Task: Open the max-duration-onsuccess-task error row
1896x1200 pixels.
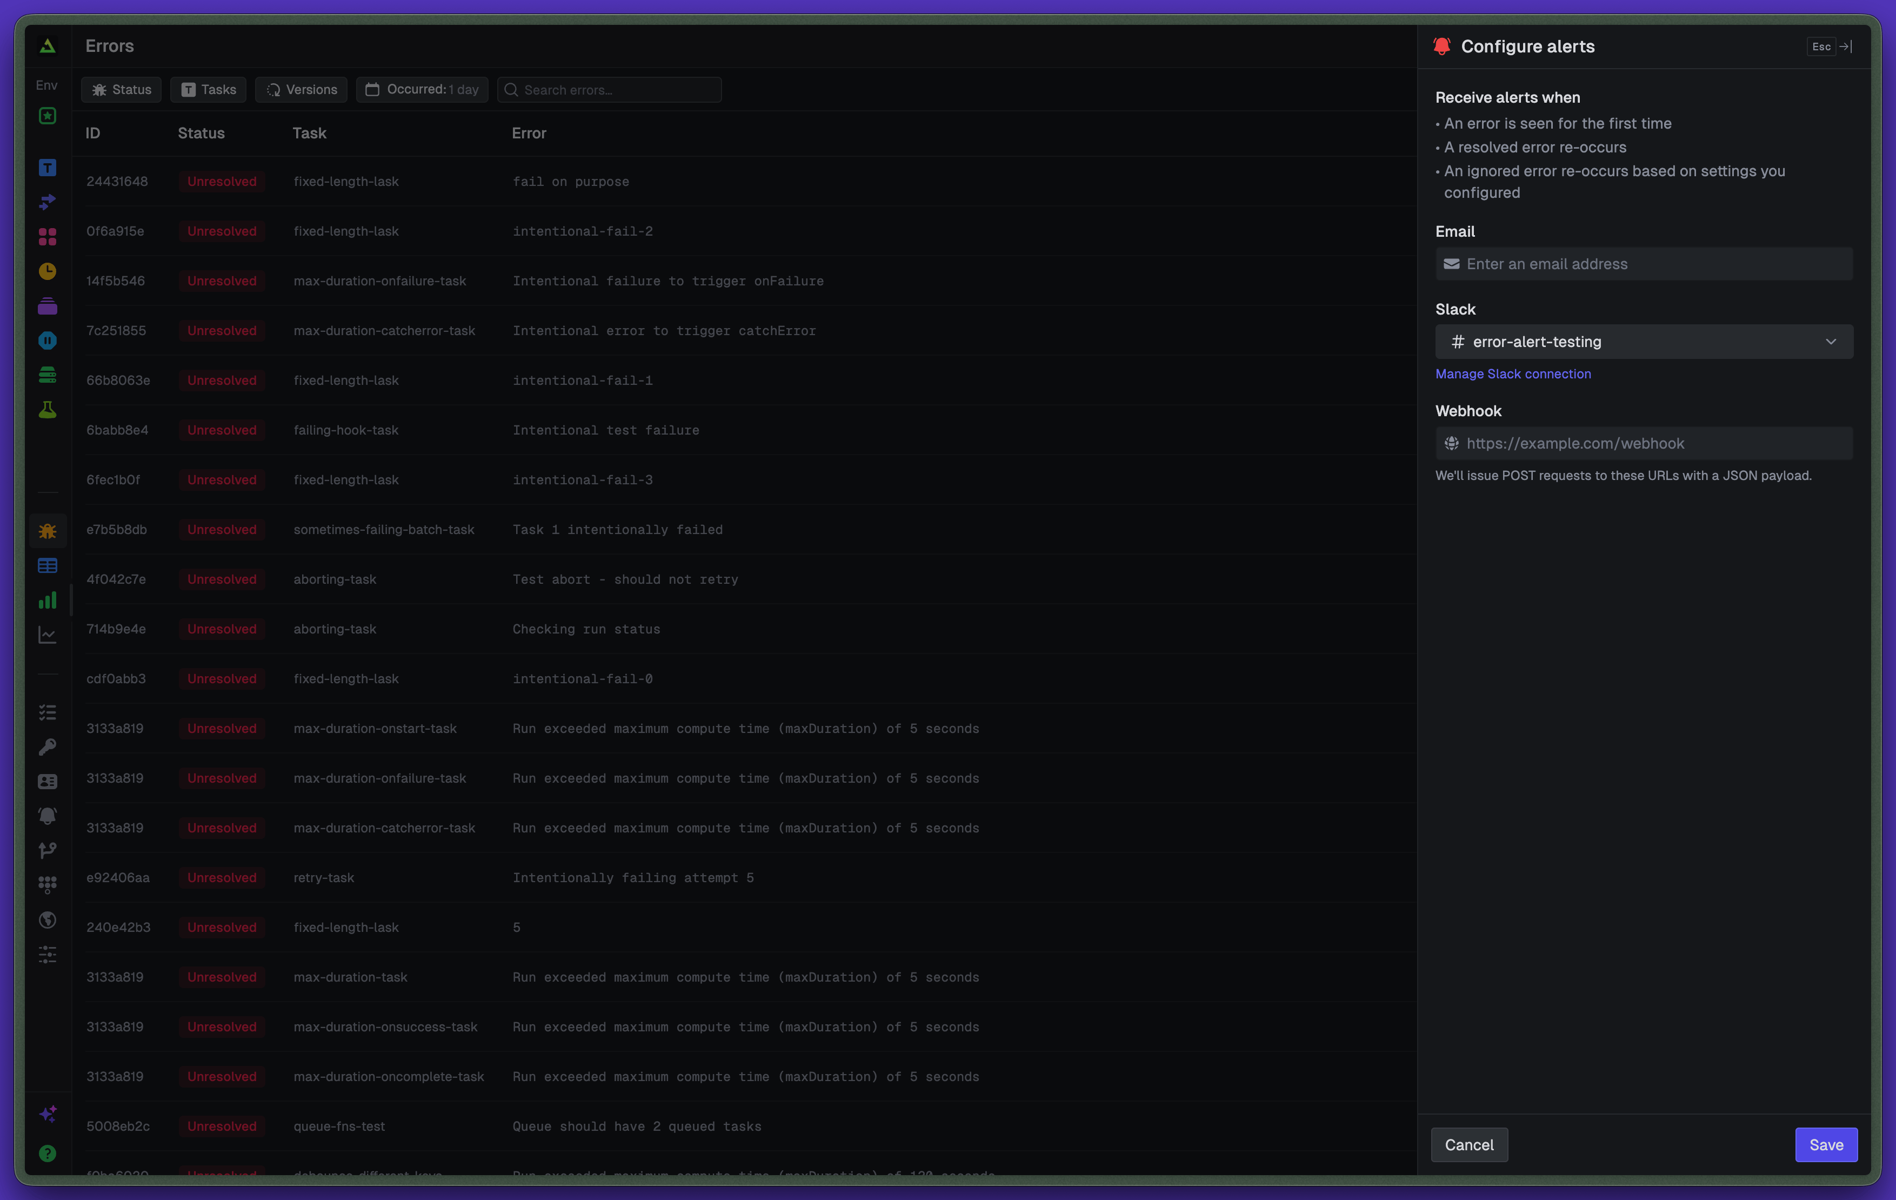Action: point(745,1027)
